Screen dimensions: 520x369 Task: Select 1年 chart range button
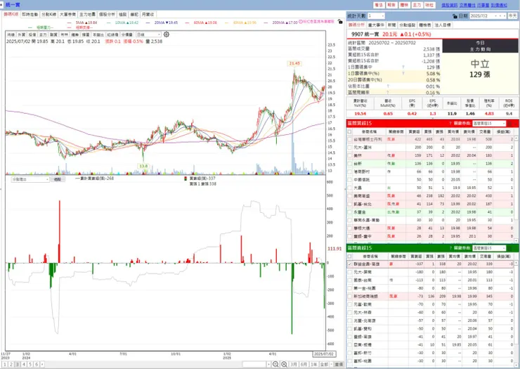click(x=313, y=364)
